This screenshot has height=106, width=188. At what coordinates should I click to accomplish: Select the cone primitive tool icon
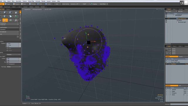click(x=16, y=12)
